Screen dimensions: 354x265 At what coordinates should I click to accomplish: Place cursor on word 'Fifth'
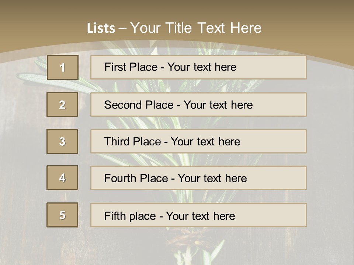(x=115, y=216)
